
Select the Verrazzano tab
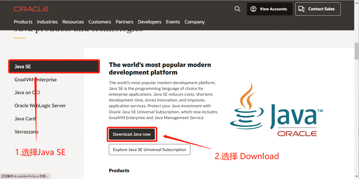point(27,132)
